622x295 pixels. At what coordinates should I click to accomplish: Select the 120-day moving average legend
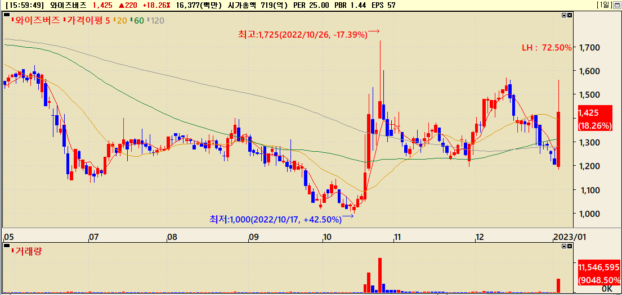156,21
